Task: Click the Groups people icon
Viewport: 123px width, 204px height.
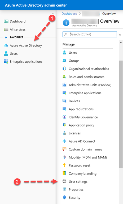Action: 64,61
